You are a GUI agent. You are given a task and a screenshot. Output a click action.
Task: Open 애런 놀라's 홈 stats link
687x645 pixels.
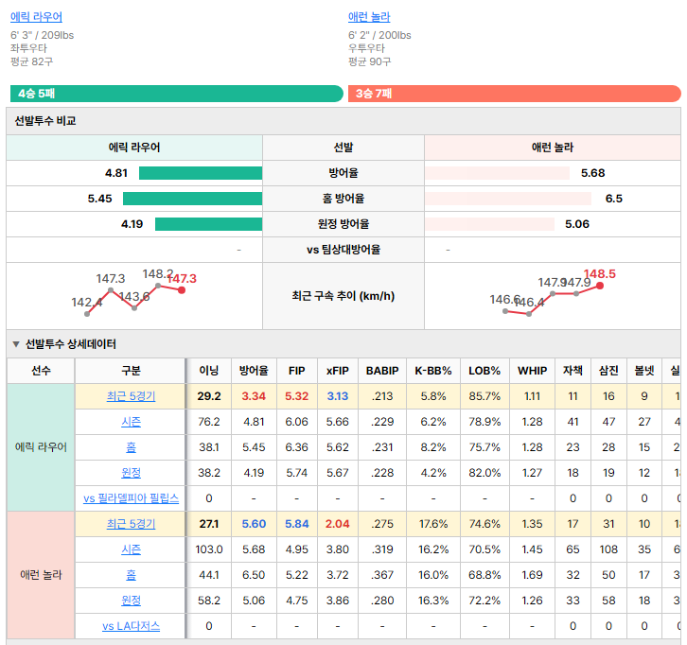[131, 574]
